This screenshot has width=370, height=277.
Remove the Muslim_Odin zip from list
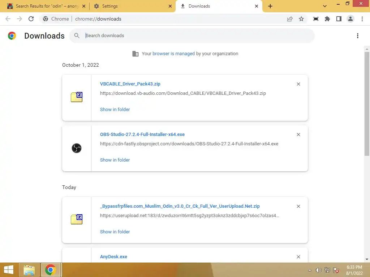pyautogui.click(x=298, y=206)
